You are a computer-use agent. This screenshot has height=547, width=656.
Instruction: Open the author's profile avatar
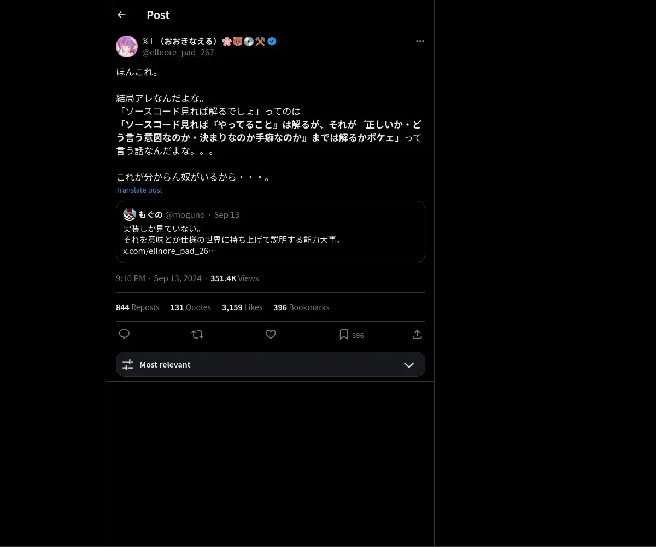pyautogui.click(x=127, y=46)
